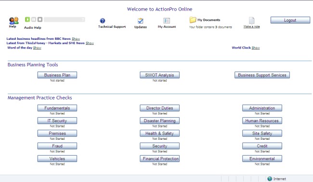Start the Disaster Planning check
Image resolution: width=313 pixels, height=182 pixels.
point(159,121)
